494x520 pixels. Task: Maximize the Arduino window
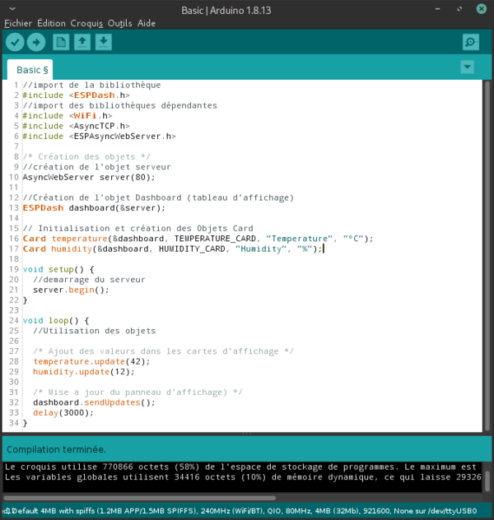(x=459, y=9)
